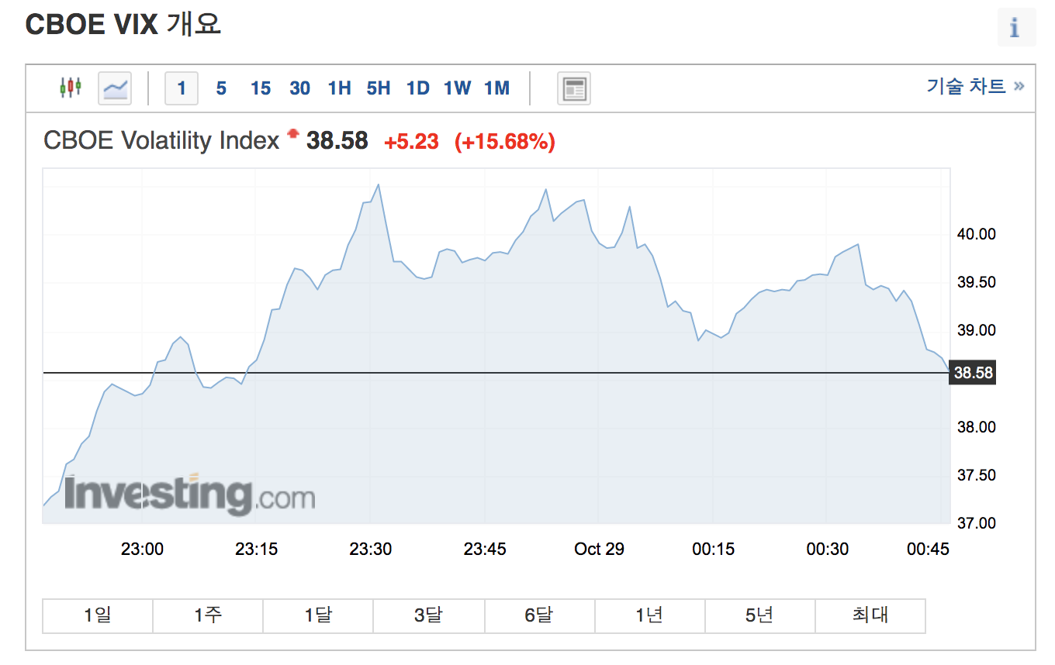Viewport: 1055px width, 665px height.
Task: Select the 5년 range tab
Action: tap(760, 615)
